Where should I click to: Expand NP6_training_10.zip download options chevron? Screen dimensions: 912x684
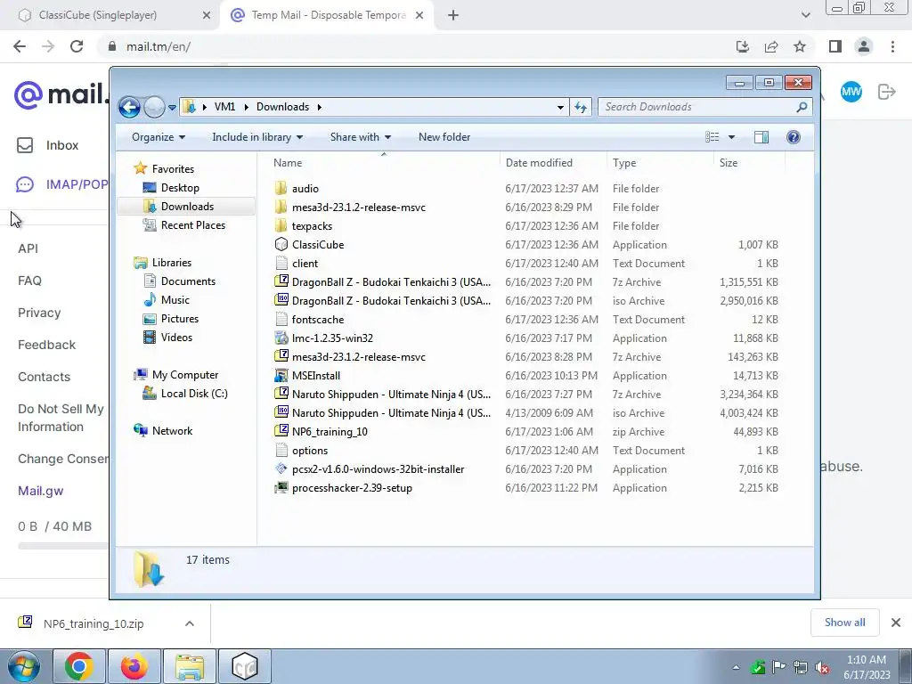[x=190, y=623]
